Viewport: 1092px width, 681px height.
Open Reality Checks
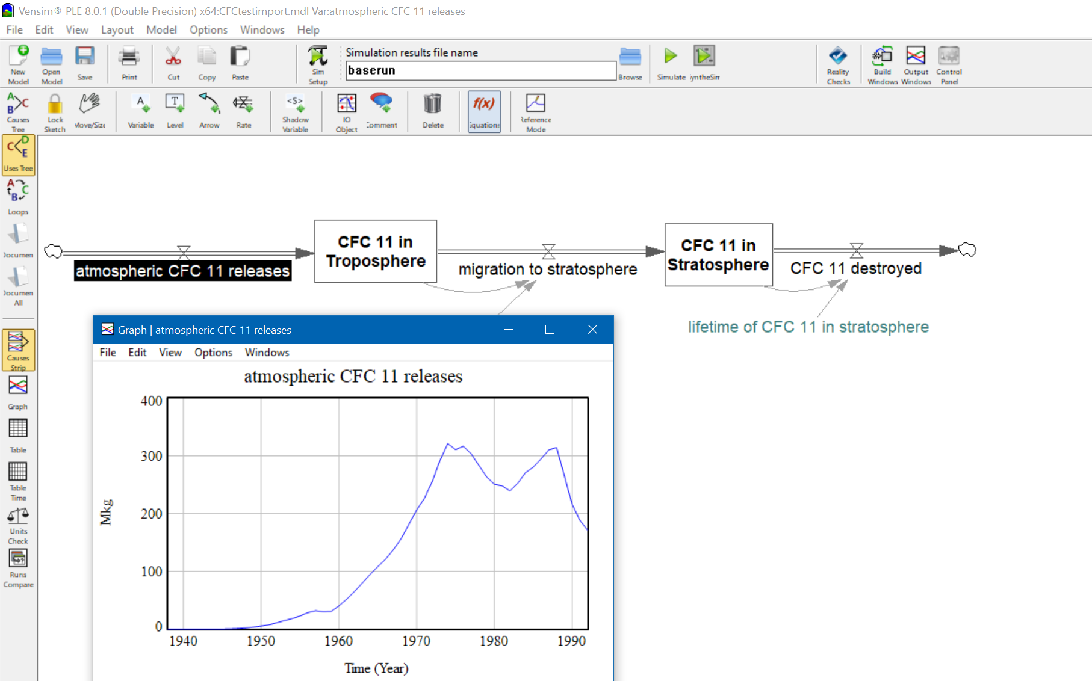(838, 64)
